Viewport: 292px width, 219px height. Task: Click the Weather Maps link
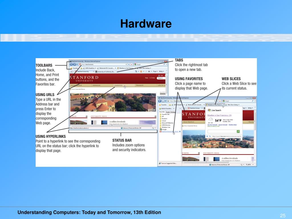point(233,125)
